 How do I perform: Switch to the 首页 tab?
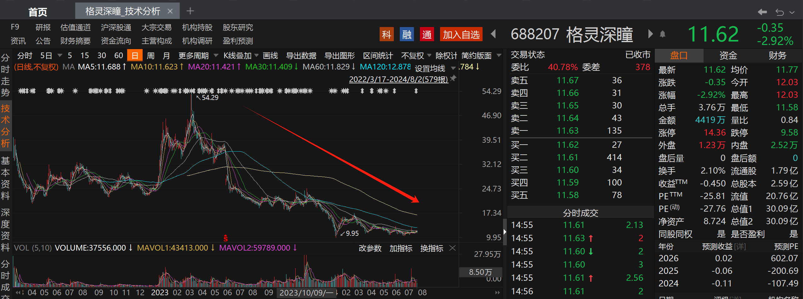point(37,12)
